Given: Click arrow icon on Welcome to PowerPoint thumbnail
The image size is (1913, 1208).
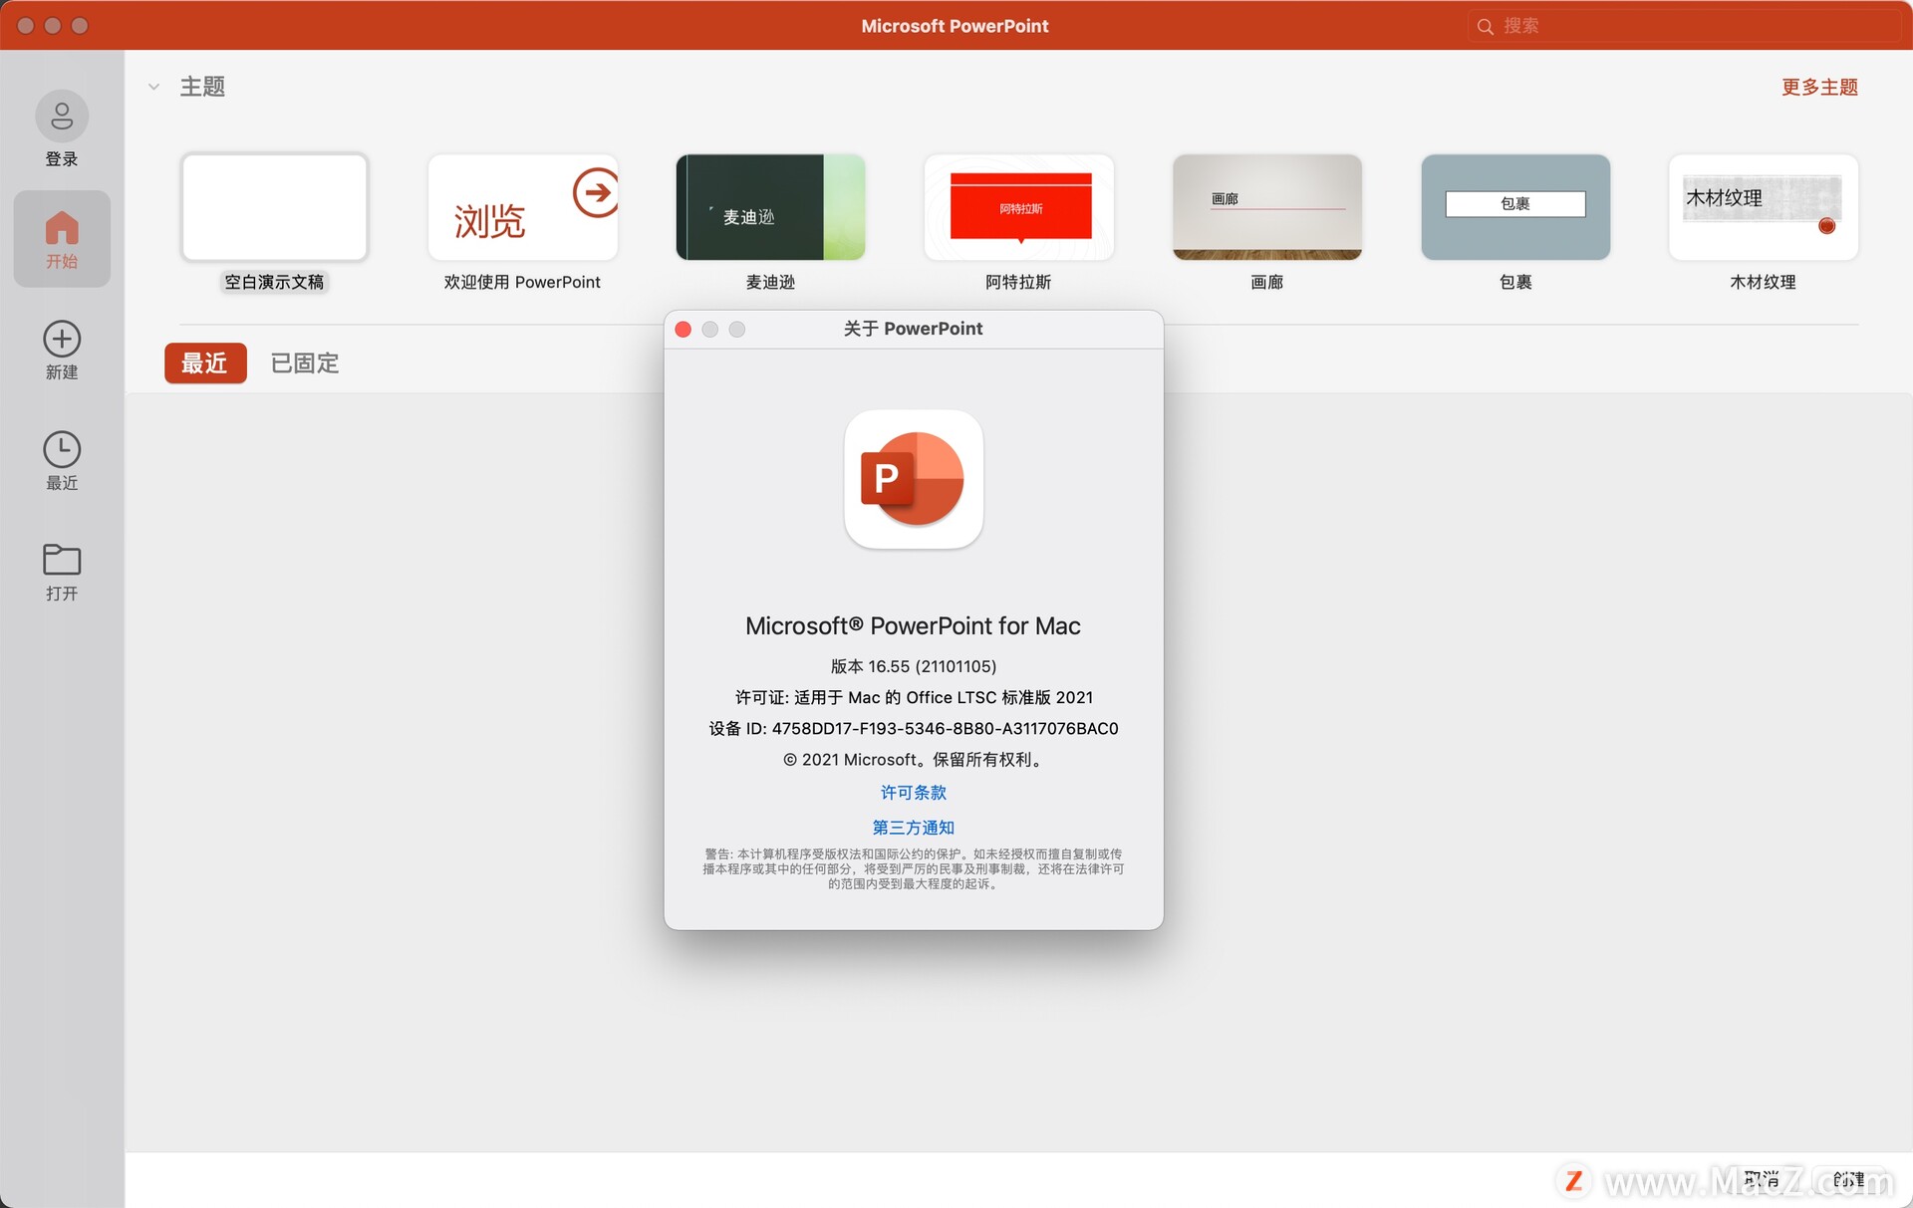Looking at the screenshot, I should [x=596, y=192].
